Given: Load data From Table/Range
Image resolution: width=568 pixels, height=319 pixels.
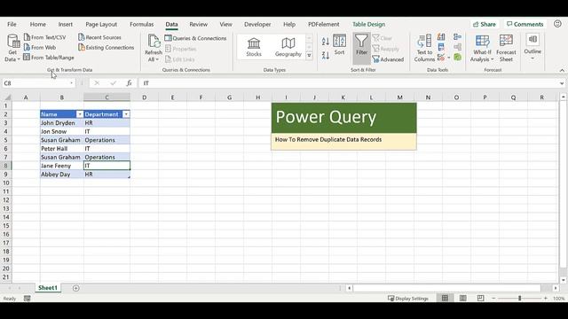Looking at the screenshot, I should click(49, 58).
